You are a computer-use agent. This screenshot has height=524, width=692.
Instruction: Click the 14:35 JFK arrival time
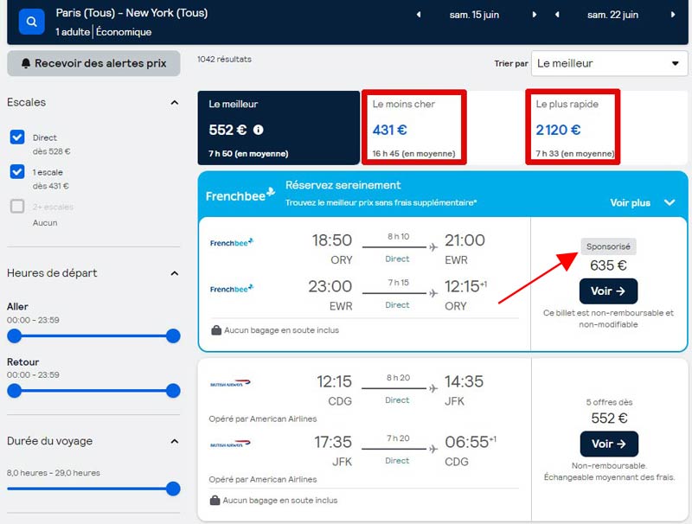tap(464, 381)
